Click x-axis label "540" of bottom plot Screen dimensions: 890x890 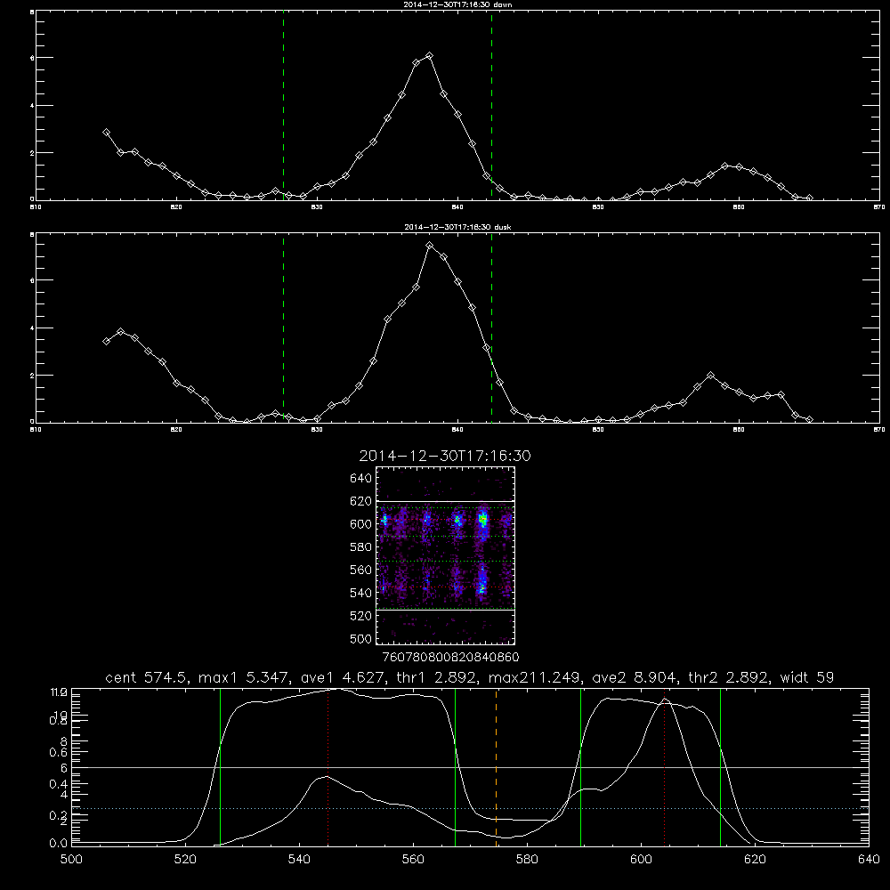[x=299, y=860]
